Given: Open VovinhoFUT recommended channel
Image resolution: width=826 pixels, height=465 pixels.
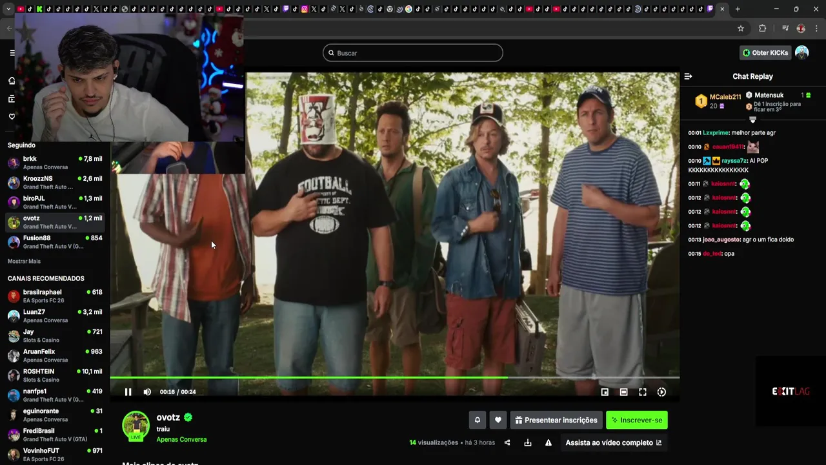Looking at the screenshot, I should coord(55,455).
